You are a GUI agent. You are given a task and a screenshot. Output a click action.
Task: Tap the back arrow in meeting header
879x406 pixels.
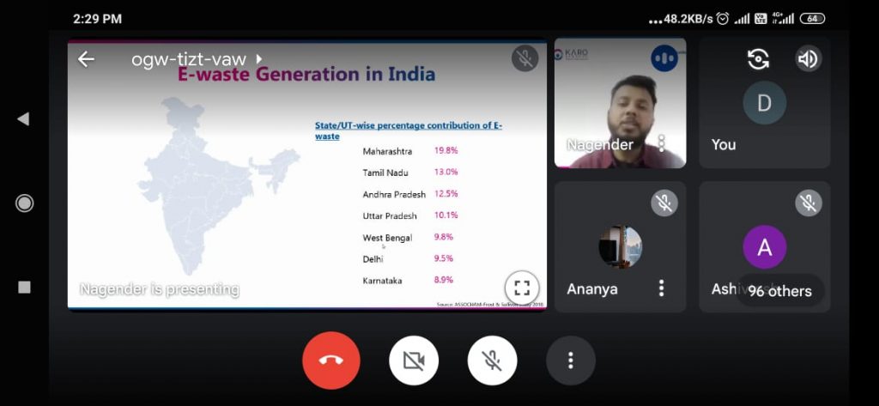click(x=86, y=59)
